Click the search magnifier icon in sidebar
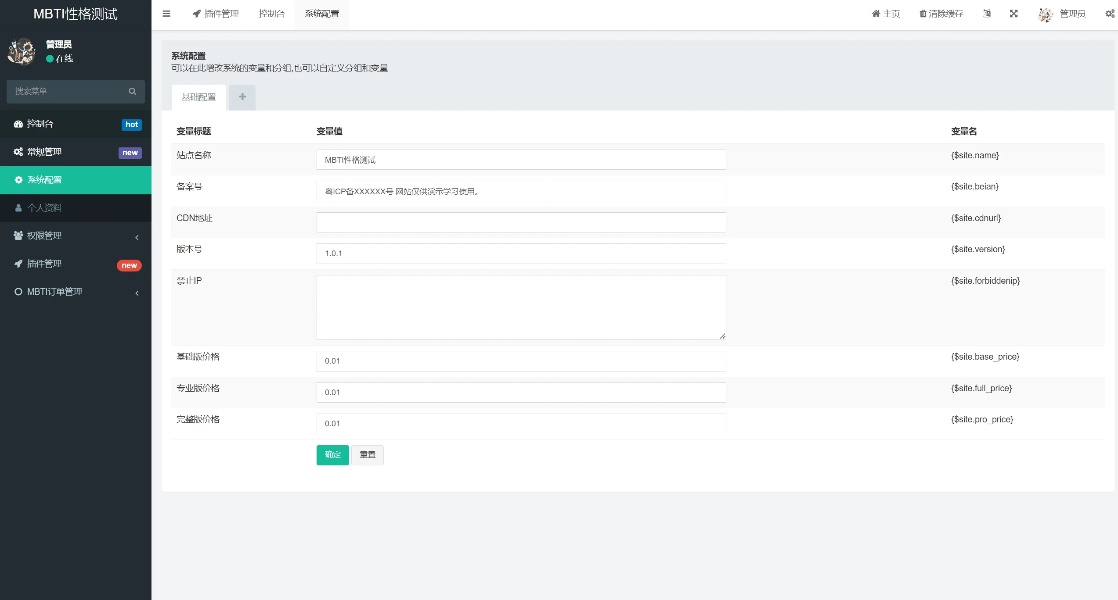The width and height of the screenshot is (1118, 600). (x=132, y=91)
